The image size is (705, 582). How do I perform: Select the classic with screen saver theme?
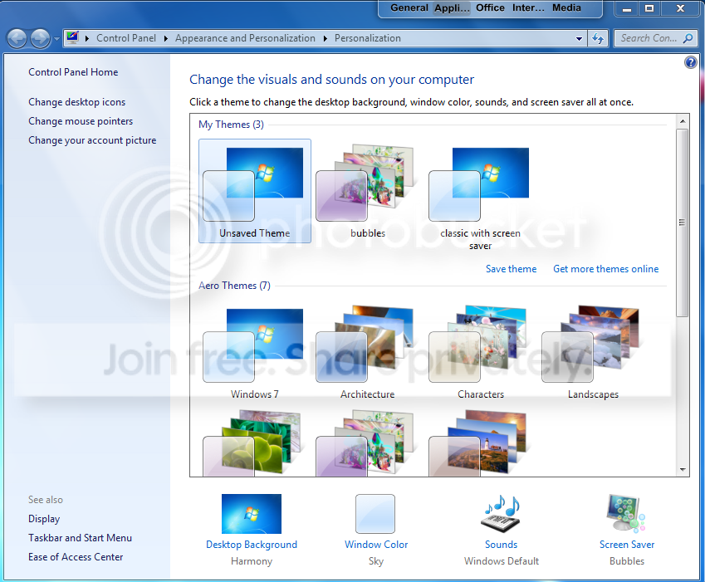(x=480, y=196)
